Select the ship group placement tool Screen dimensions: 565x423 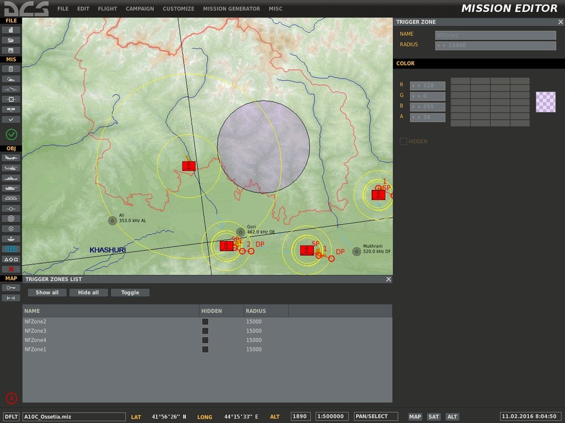coord(11,178)
